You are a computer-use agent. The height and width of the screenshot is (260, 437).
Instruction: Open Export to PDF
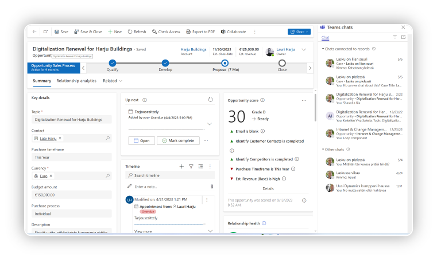click(188, 32)
